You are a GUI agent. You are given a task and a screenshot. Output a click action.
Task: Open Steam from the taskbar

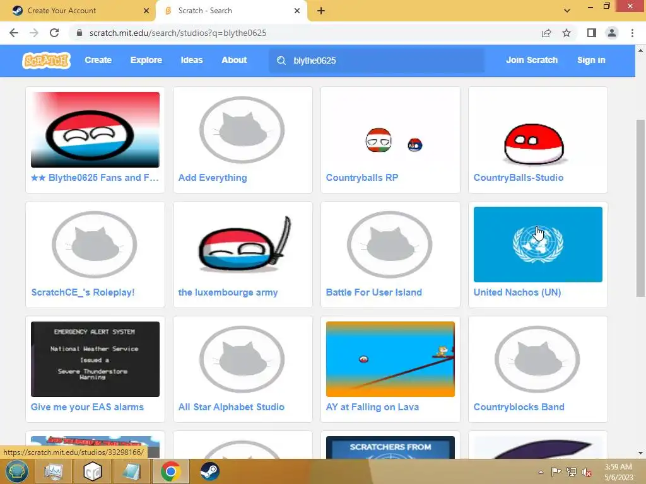pyautogui.click(x=209, y=471)
